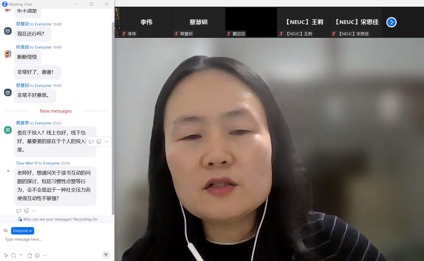Click green 黄 avatar icon
424x261 pixels.
point(8,130)
